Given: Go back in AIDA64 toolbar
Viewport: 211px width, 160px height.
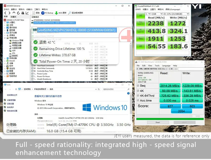Looking at the screenshot, I should (5, 13).
